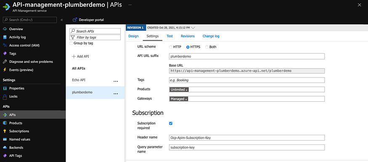Image resolution: width=368 pixels, height=162 pixels.
Task: Open Events (preview) lightning icon
Action: pyautogui.click(x=5, y=70)
